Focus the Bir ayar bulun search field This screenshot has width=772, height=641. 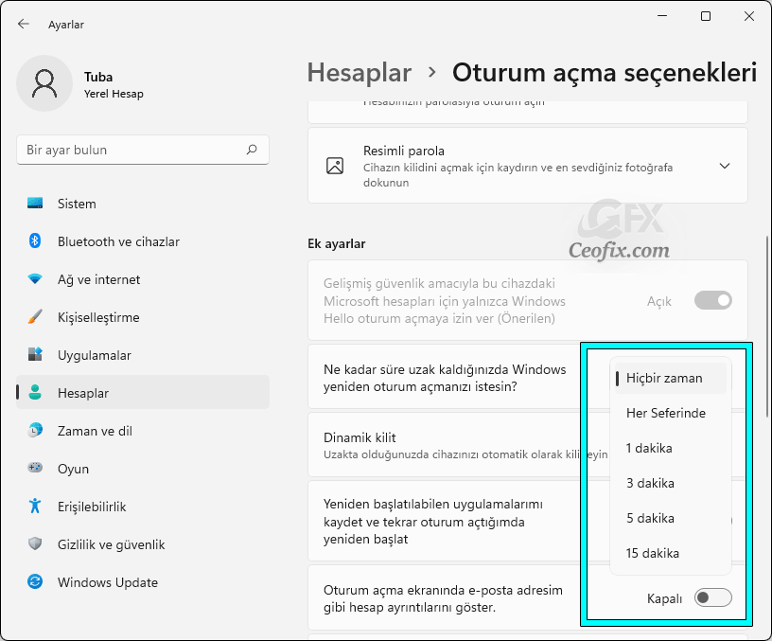coord(143,150)
